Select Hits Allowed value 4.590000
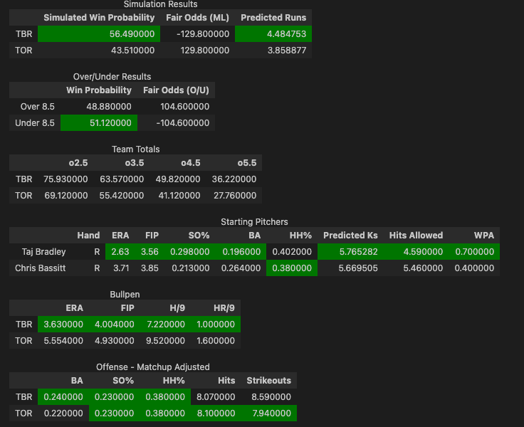Screen dimensions: 524x427 423,252
